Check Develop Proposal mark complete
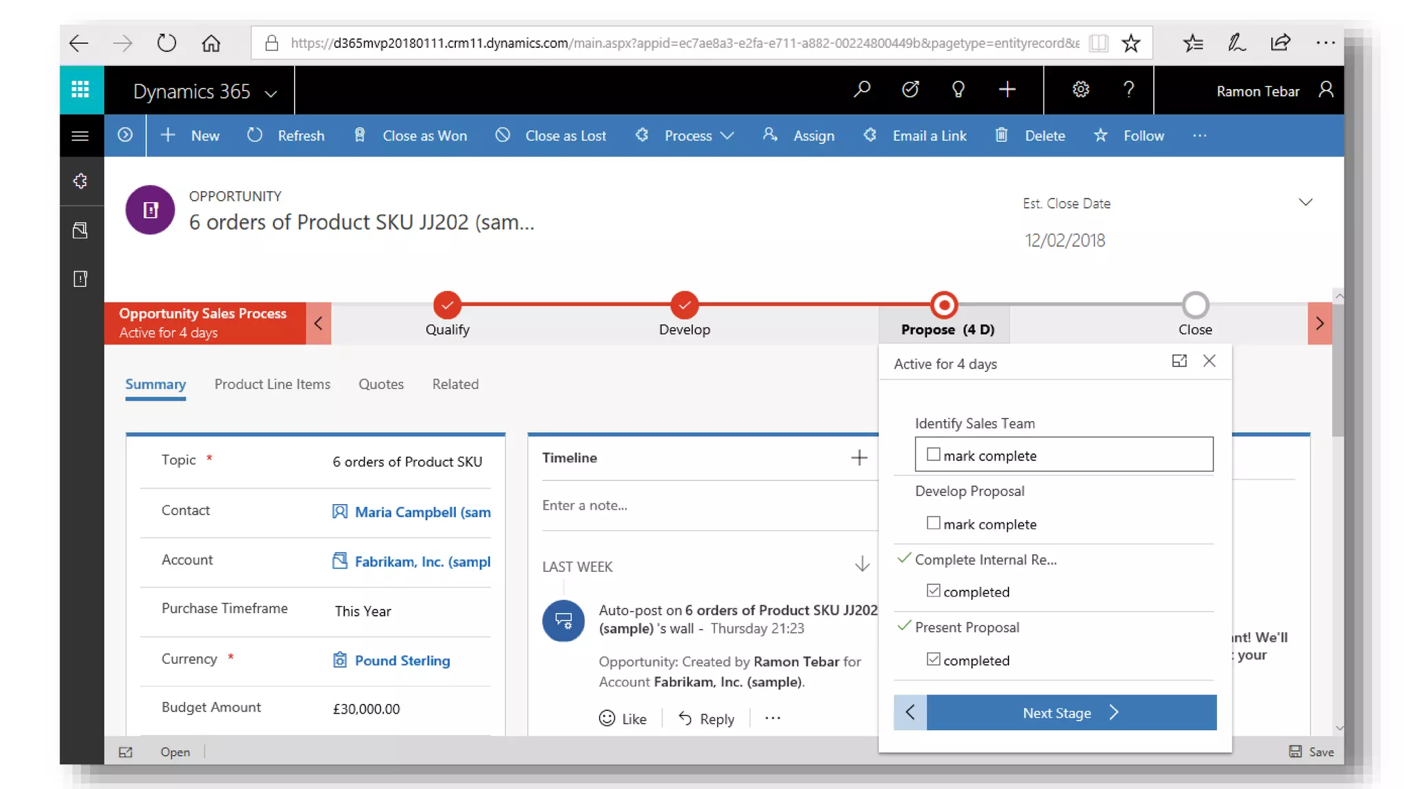The width and height of the screenshot is (1404, 789). pos(933,523)
